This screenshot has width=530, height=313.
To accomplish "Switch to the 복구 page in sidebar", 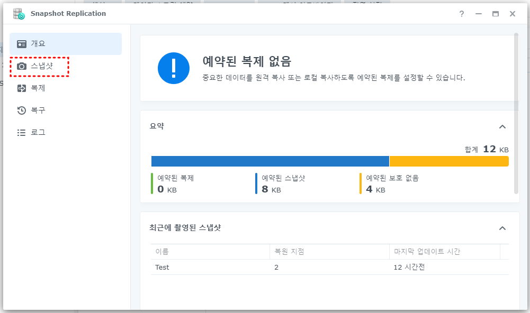I will pyautogui.click(x=41, y=110).
